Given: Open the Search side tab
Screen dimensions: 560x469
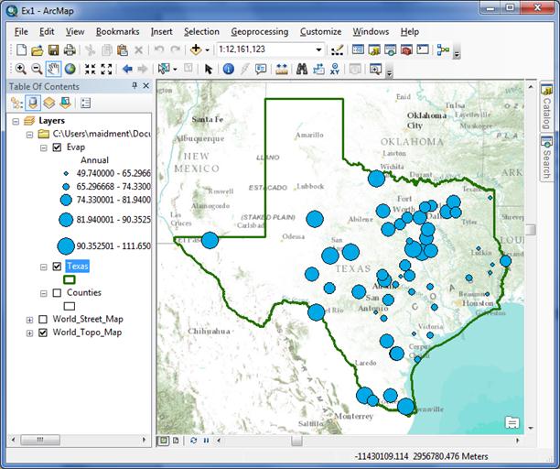Looking at the screenshot, I should coord(546,158).
